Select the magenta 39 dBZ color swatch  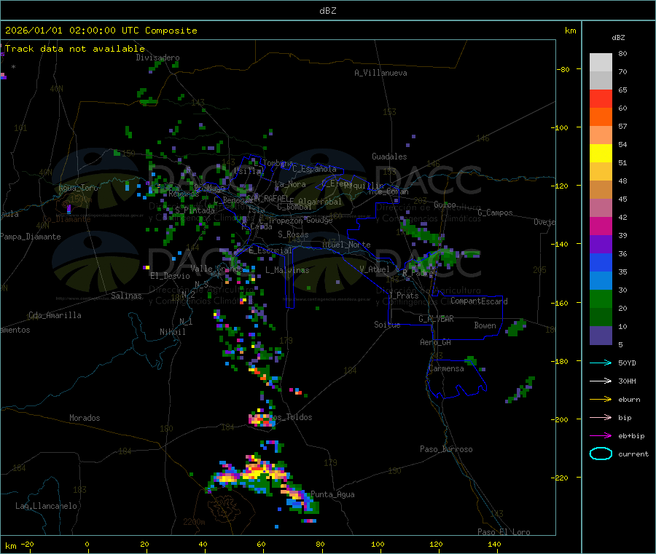pyautogui.click(x=601, y=226)
